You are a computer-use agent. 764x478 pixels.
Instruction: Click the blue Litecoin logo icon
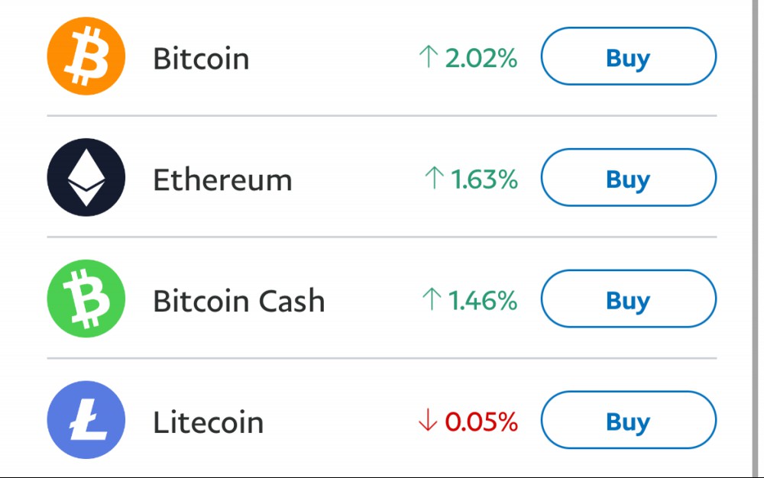86,420
